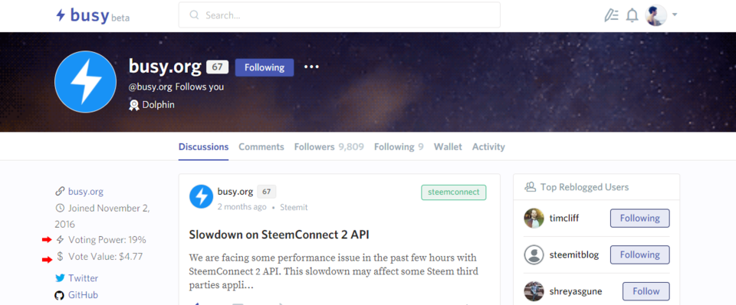Click the reputation badge 67 in banner
The image size is (736, 305).
(217, 67)
